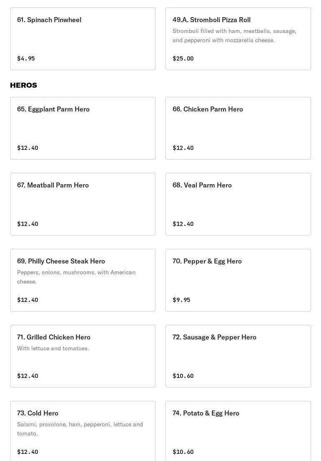
Task: Click the Cold Hero salami ingredients description
Action: [80, 429]
